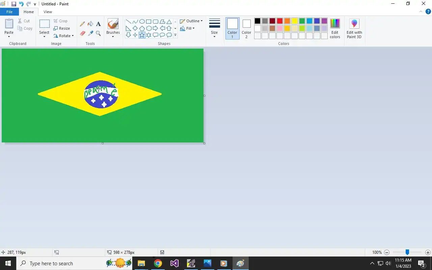Choose the Diamond shape

pyautogui.click(x=135, y=28)
